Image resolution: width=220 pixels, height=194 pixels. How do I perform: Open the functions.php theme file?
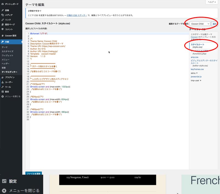199,52
